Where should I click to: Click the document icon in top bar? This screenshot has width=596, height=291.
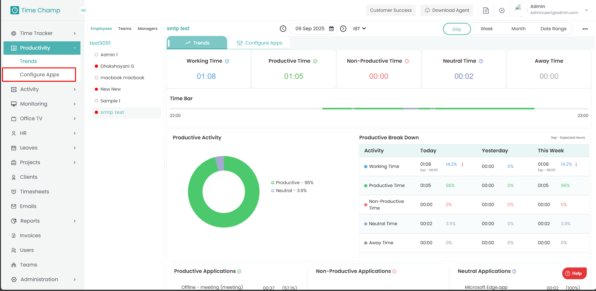point(486,10)
